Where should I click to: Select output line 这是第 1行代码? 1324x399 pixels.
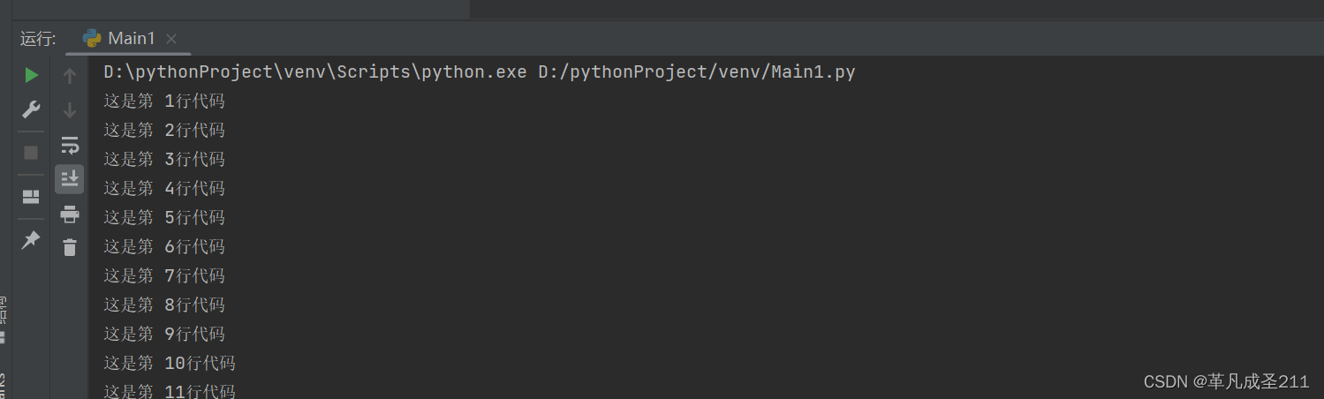(x=164, y=102)
